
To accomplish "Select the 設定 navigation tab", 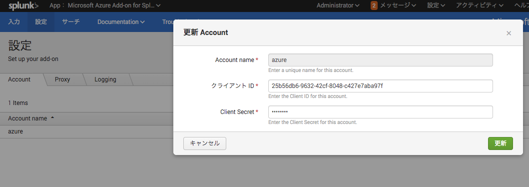I will click(x=41, y=22).
